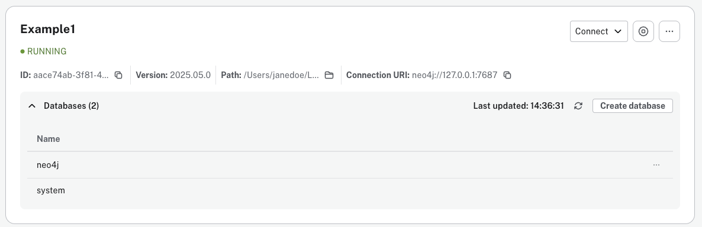
Task: Click the Last updated timestamp
Action: tap(519, 106)
